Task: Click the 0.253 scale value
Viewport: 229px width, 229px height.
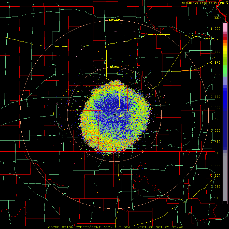Action: [216, 187]
